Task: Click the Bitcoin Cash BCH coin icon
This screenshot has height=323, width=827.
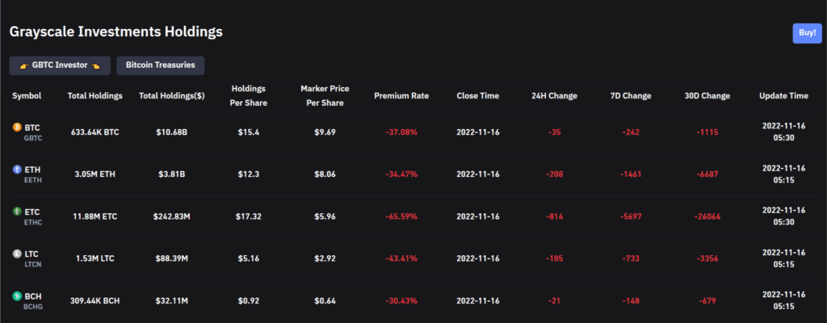Action: click(17, 296)
